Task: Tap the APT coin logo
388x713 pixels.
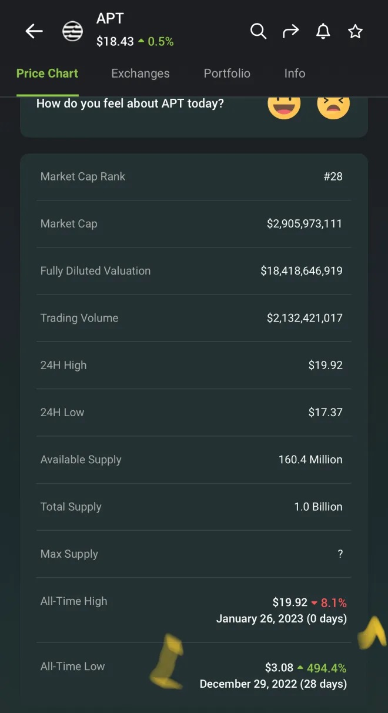Action: pyautogui.click(x=73, y=31)
